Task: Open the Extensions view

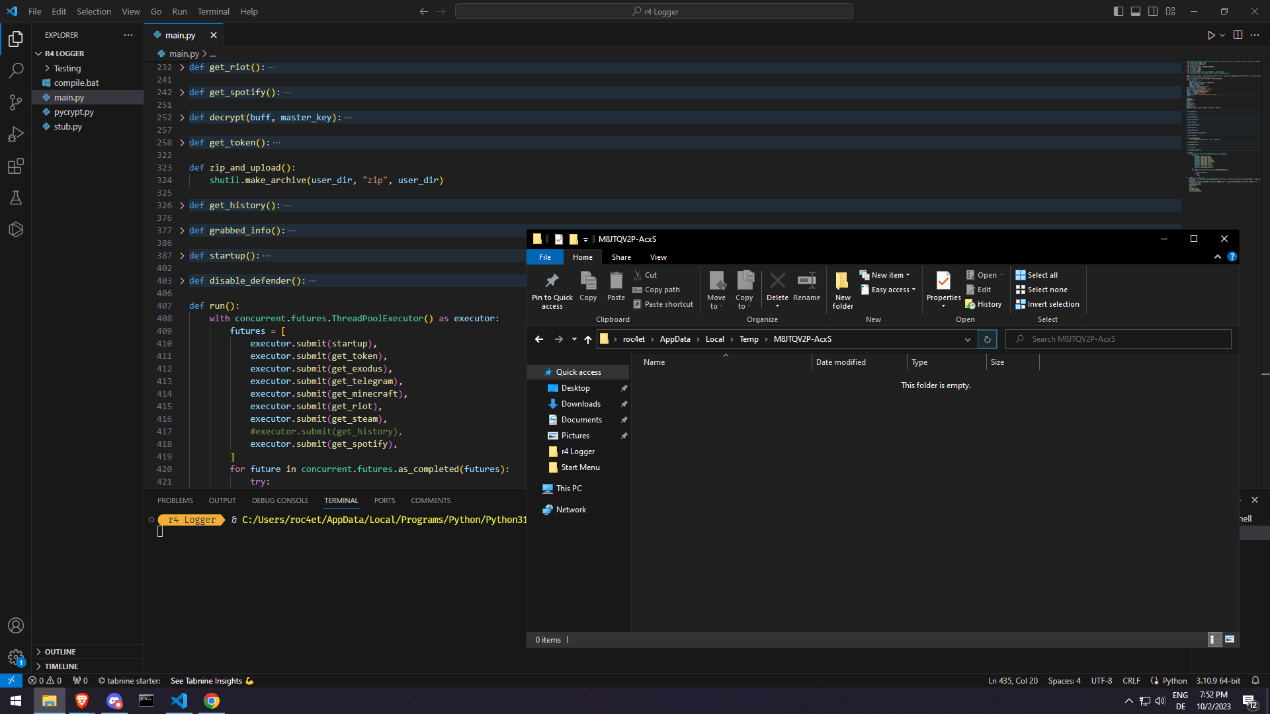Action: point(16,166)
